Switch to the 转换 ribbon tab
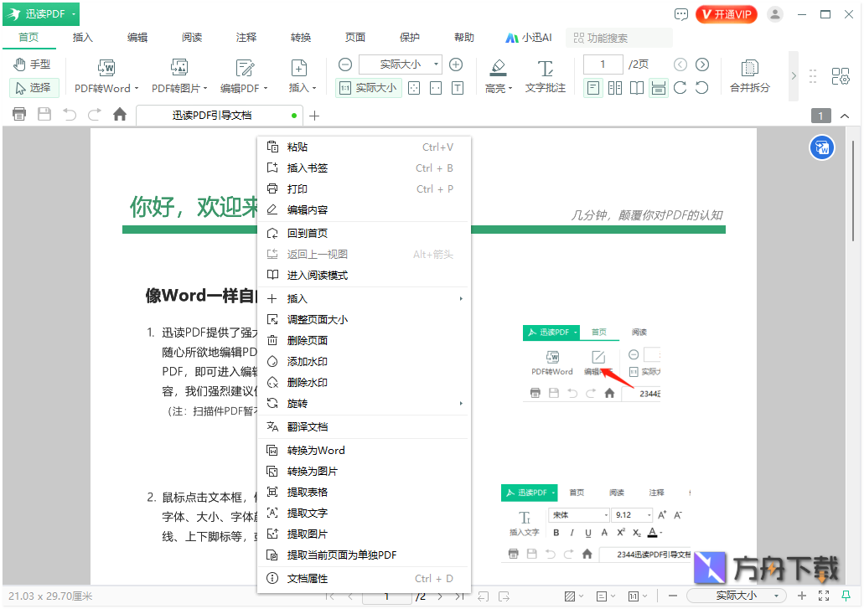 pos(301,38)
